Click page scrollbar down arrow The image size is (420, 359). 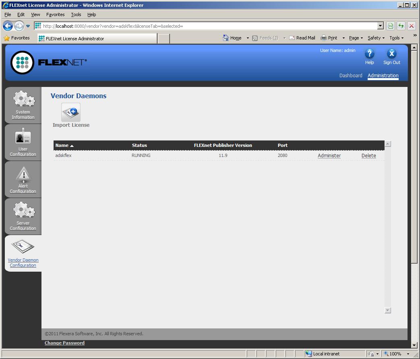[x=414, y=345]
